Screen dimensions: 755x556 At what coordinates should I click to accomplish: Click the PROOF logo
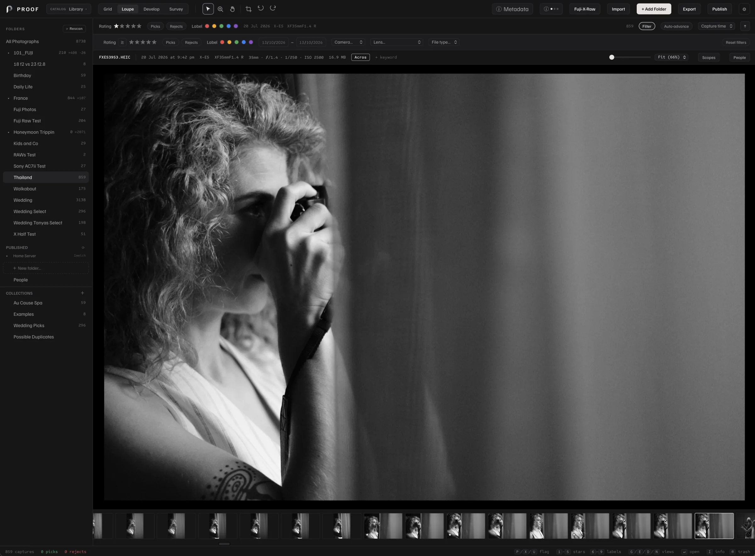(22, 9)
